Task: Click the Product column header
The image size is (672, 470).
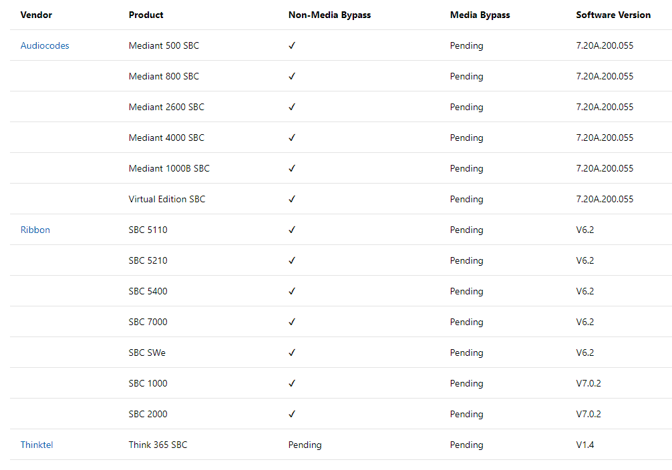Action: (146, 15)
